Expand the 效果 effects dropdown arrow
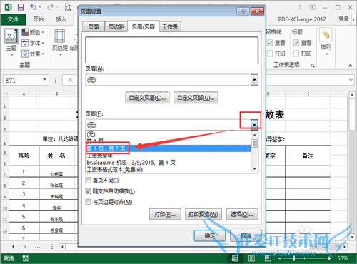Screen dimensions: 357x264 pyautogui.click(x=43, y=54)
